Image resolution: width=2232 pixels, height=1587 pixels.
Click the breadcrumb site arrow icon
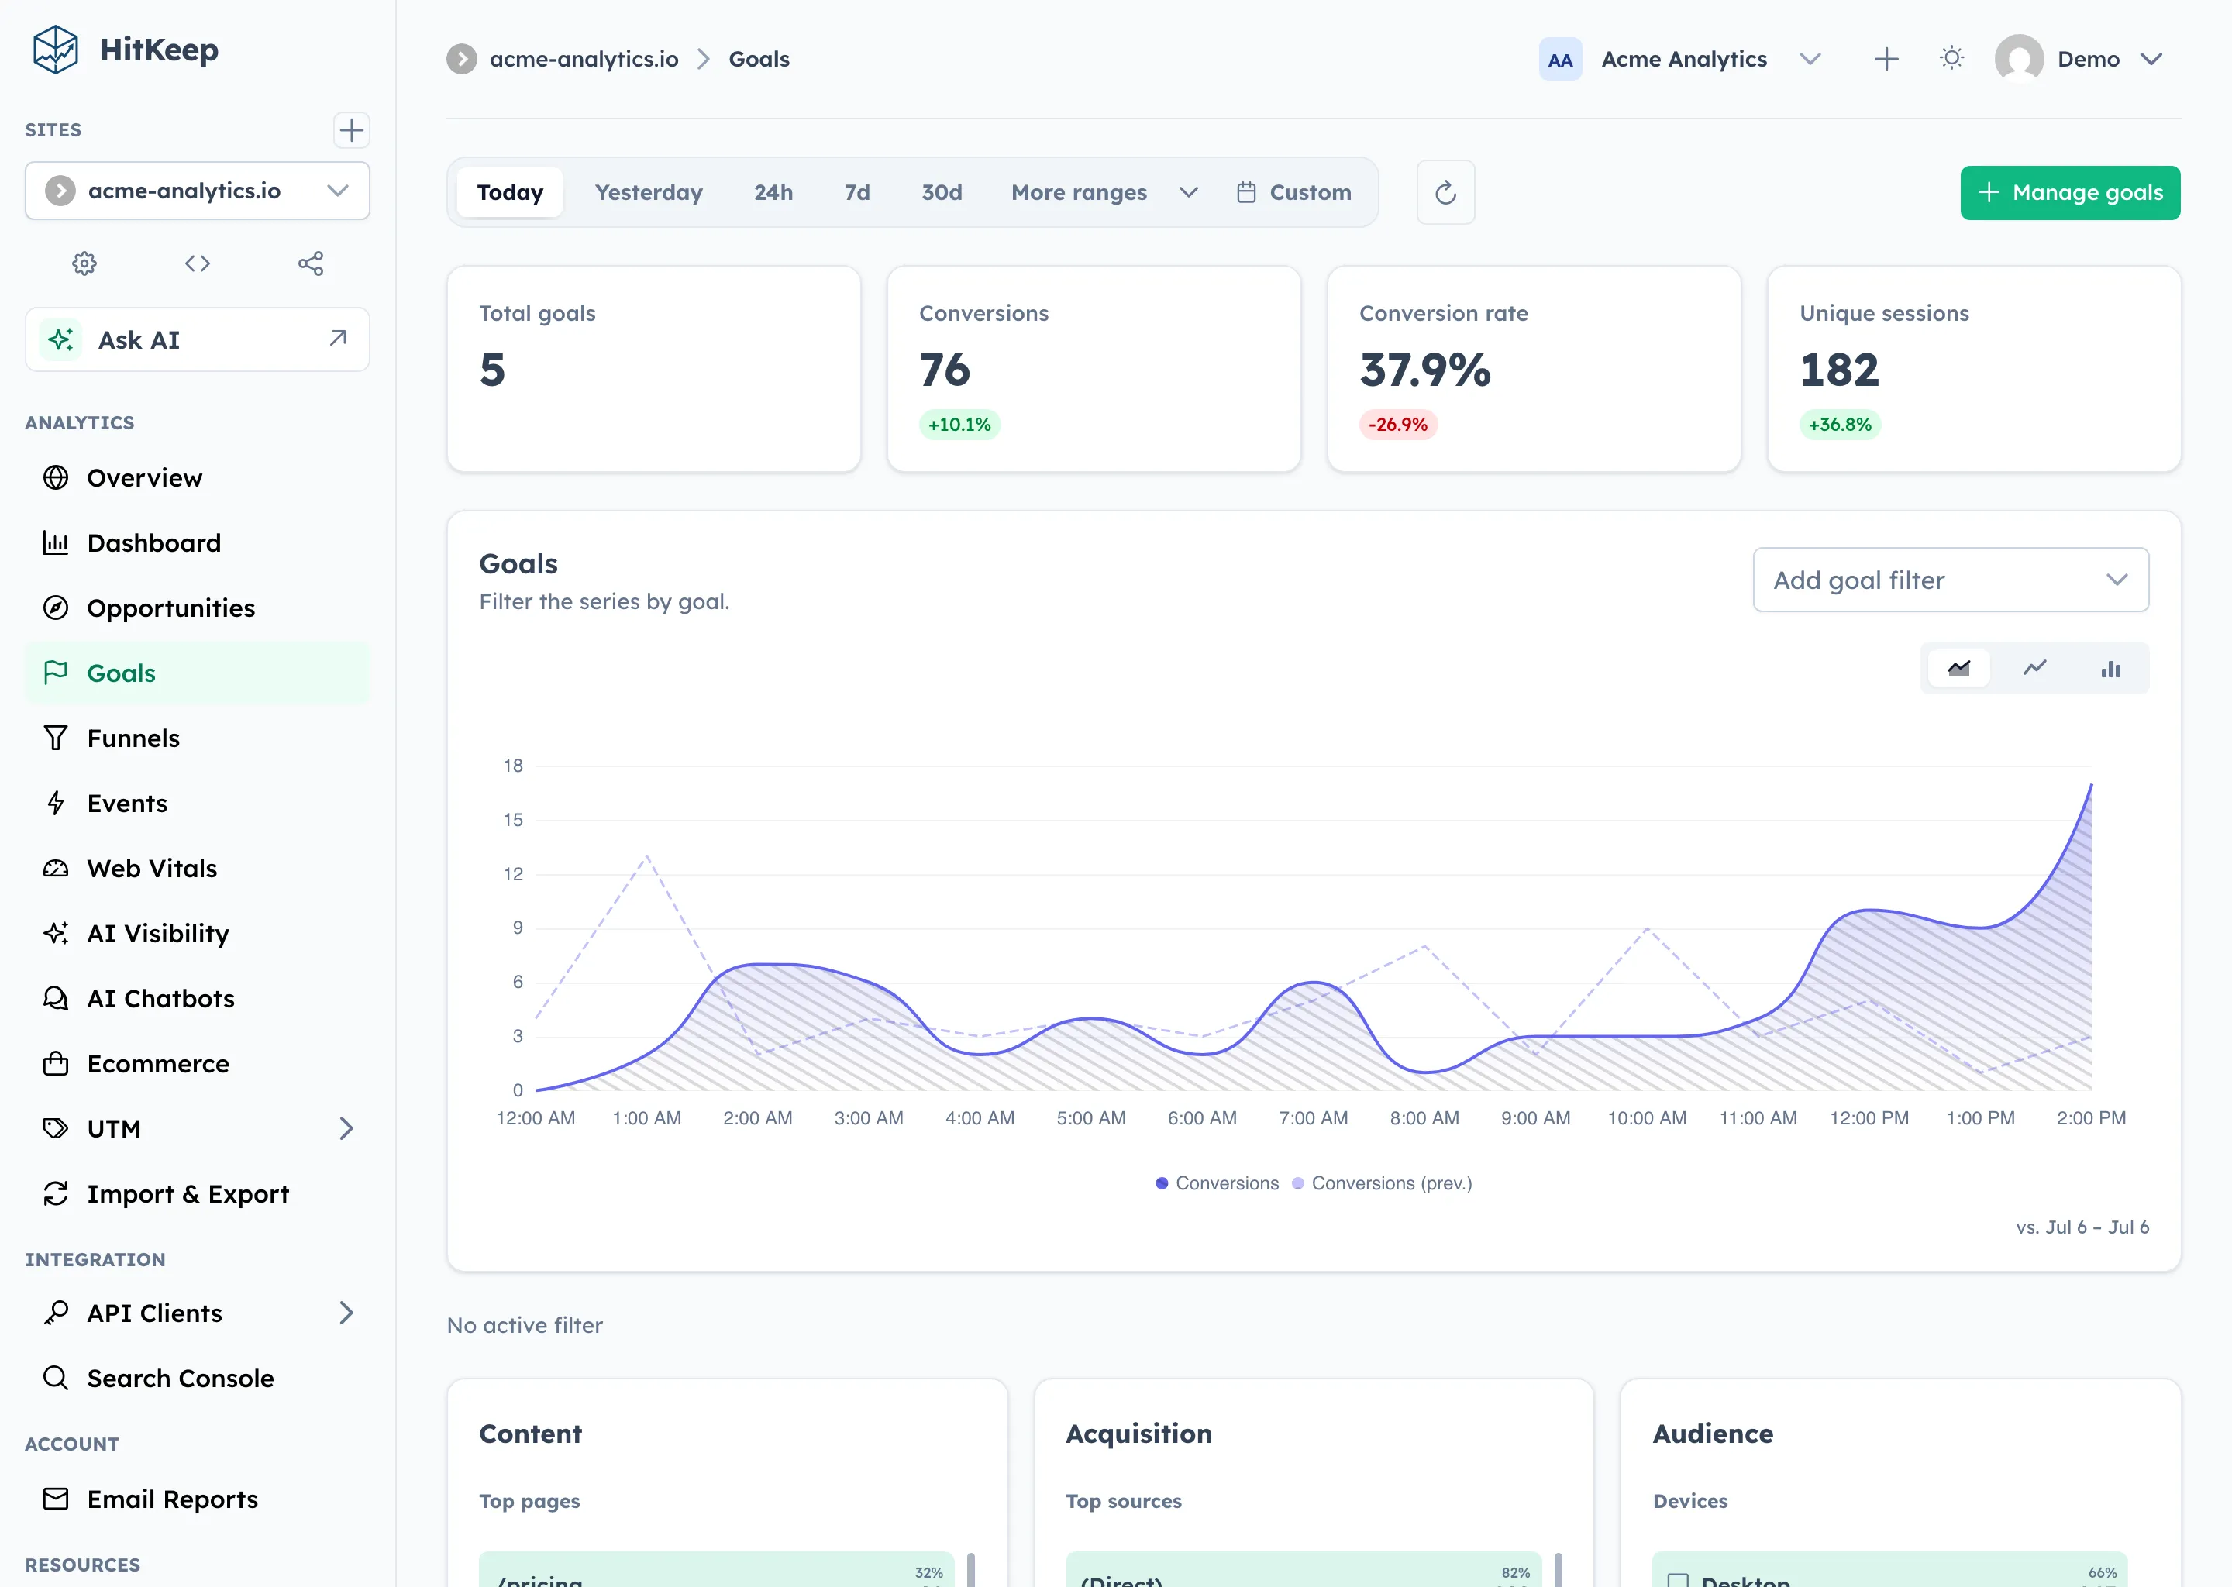click(x=461, y=60)
